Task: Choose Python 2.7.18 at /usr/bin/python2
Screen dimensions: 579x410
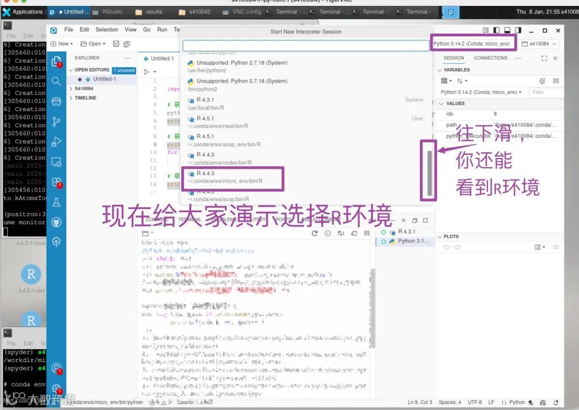Action: 307,66
